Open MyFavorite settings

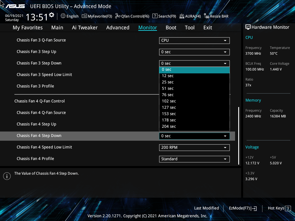97,16
